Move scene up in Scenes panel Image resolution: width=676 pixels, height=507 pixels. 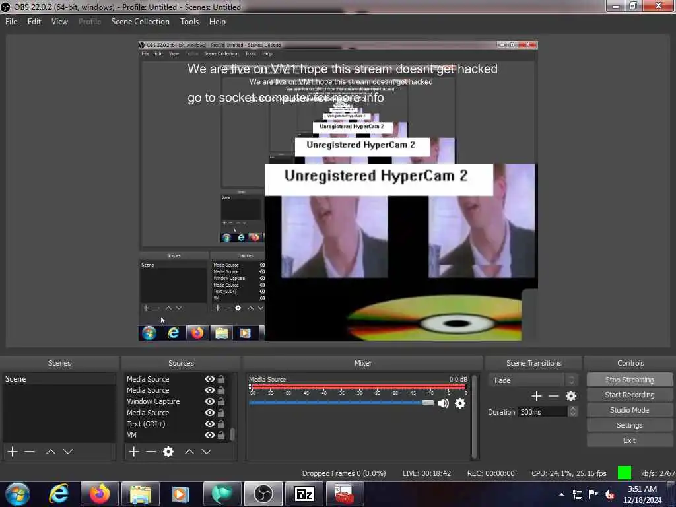point(50,452)
